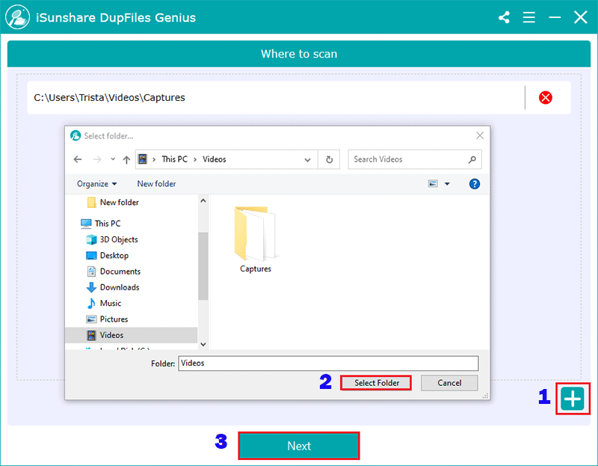Select Downloads in the navigation tree

119,287
